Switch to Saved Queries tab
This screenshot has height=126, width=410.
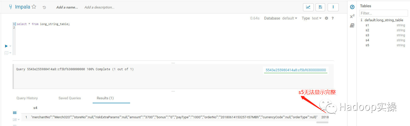point(70,98)
